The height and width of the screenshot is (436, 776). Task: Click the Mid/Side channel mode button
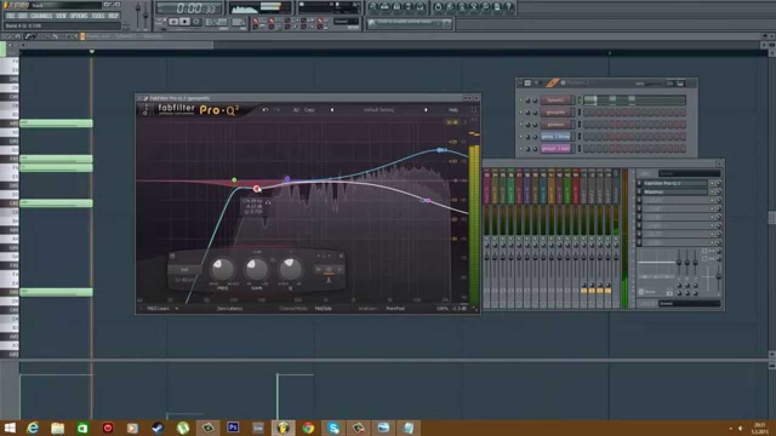click(x=323, y=308)
